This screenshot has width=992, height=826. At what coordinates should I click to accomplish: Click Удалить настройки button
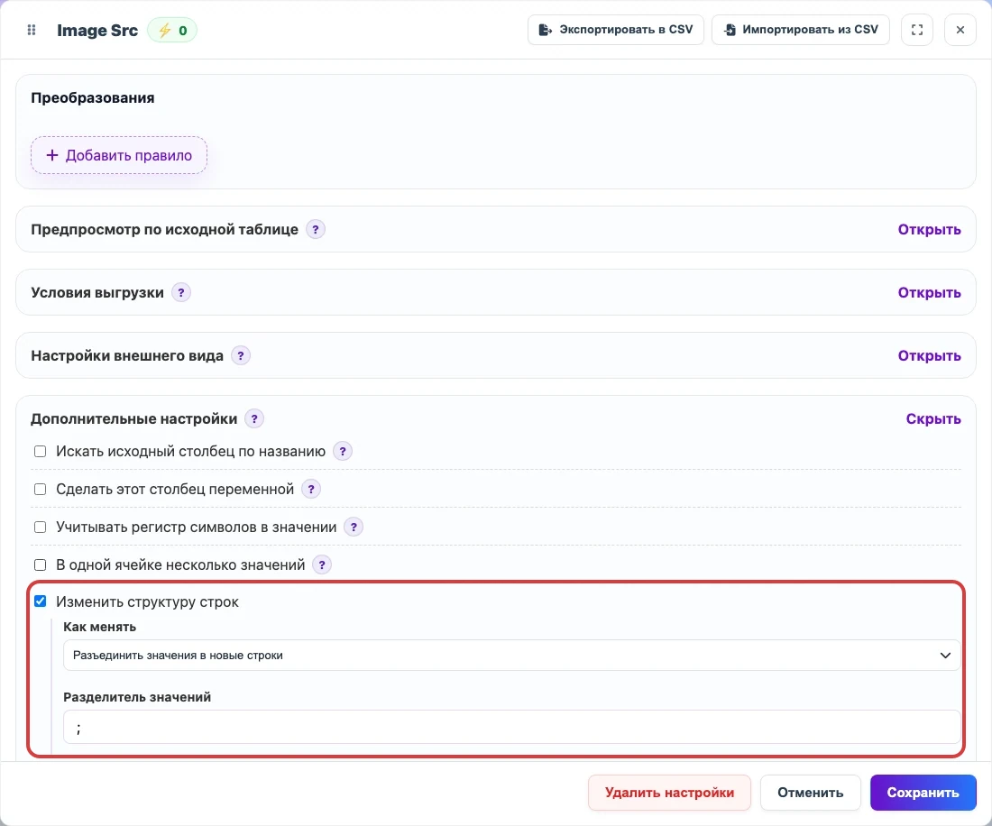click(669, 793)
